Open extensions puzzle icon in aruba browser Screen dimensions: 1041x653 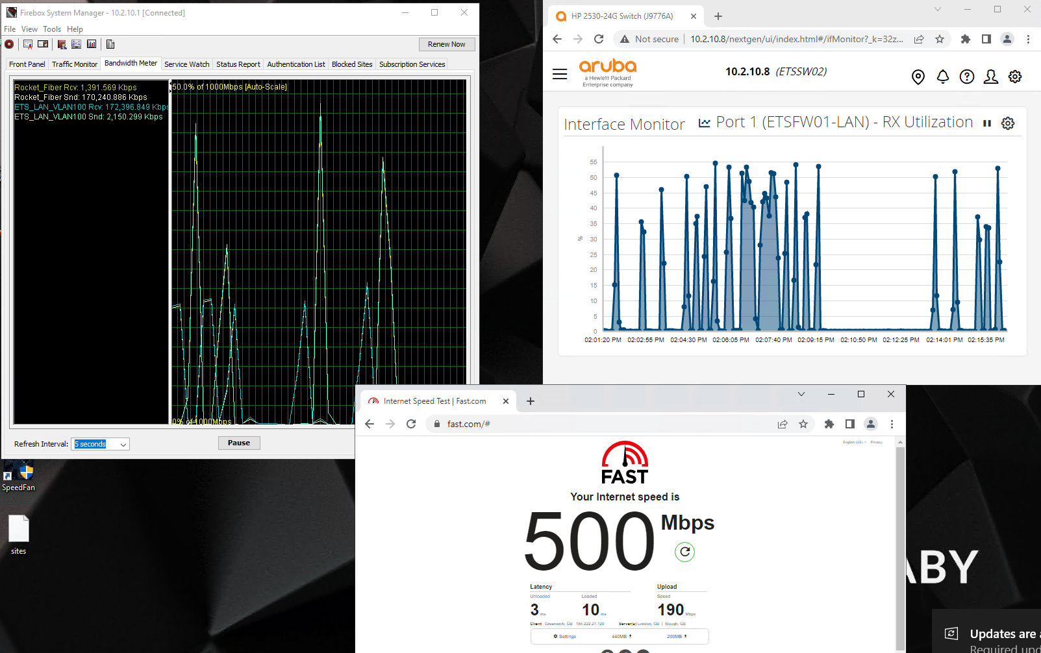[966, 39]
